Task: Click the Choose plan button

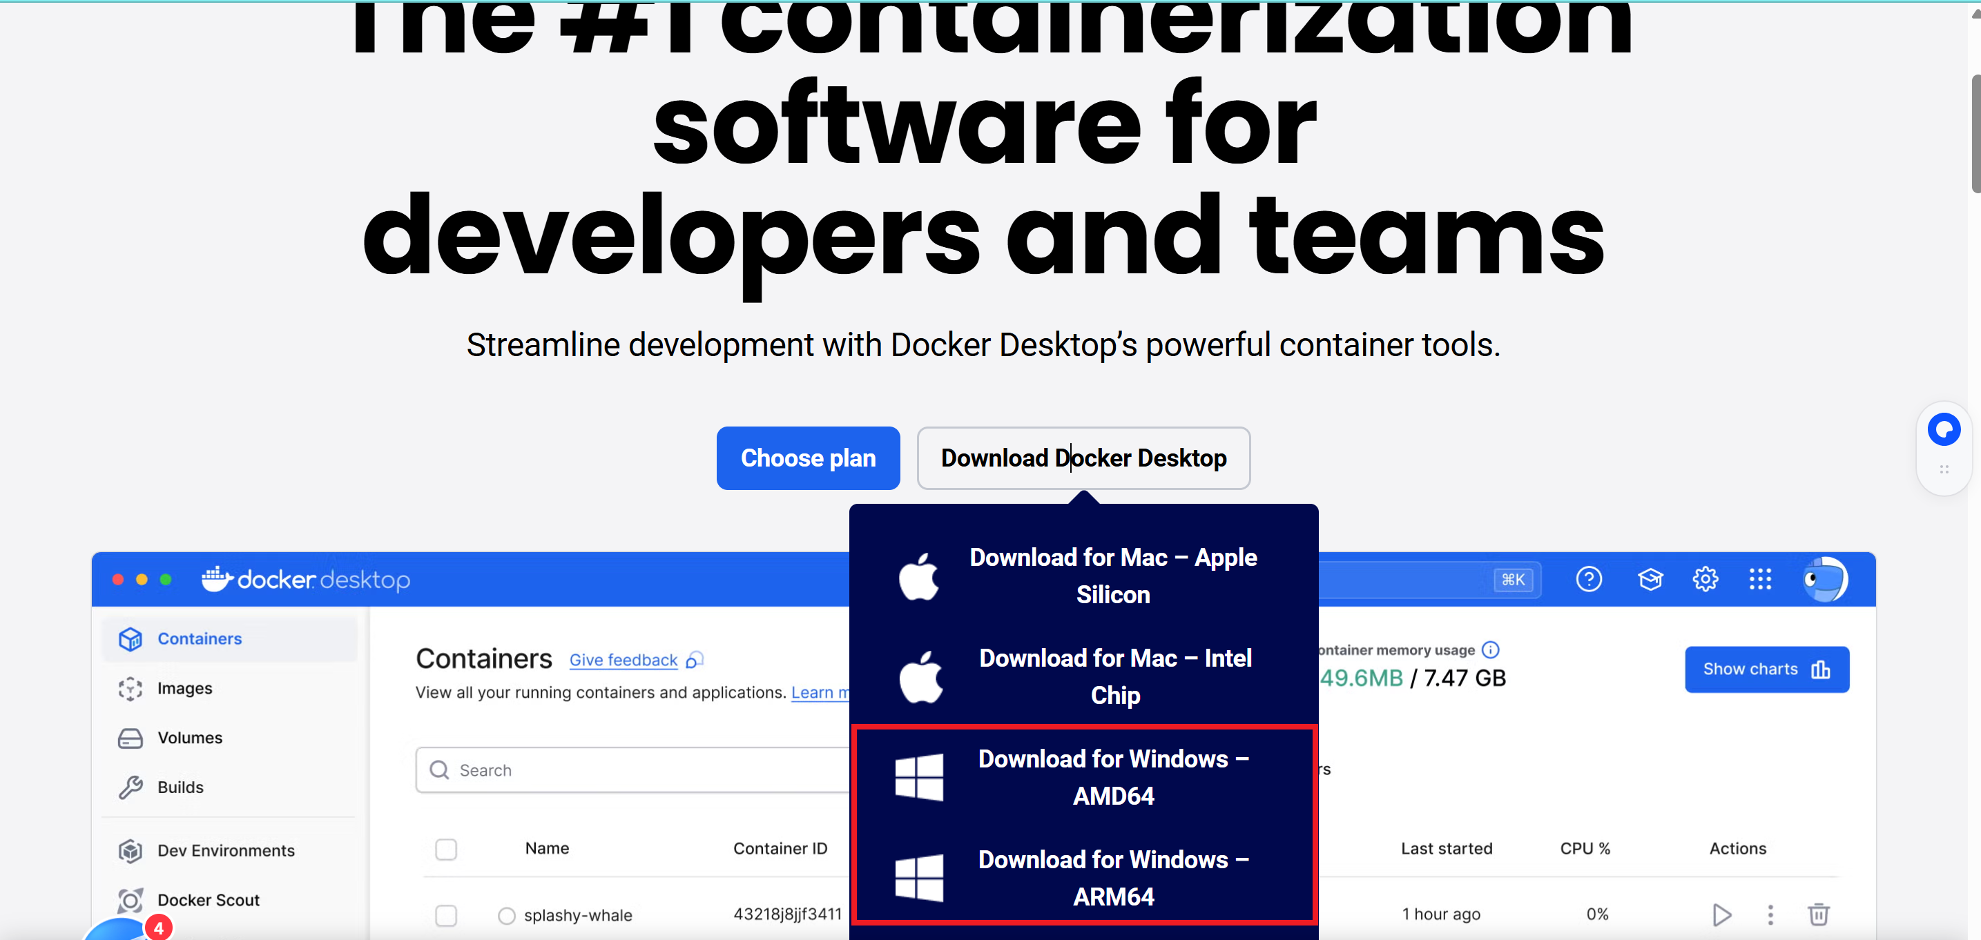Action: coord(807,458)
